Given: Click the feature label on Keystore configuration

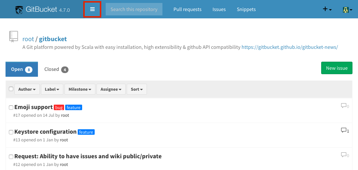Looking at the screenshot, I should coord(86,132).
